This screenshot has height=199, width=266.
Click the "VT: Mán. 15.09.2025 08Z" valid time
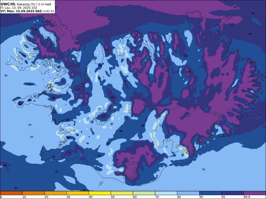21,11
